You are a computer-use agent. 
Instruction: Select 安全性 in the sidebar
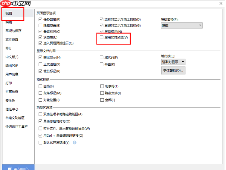click(x=10, y=100)
